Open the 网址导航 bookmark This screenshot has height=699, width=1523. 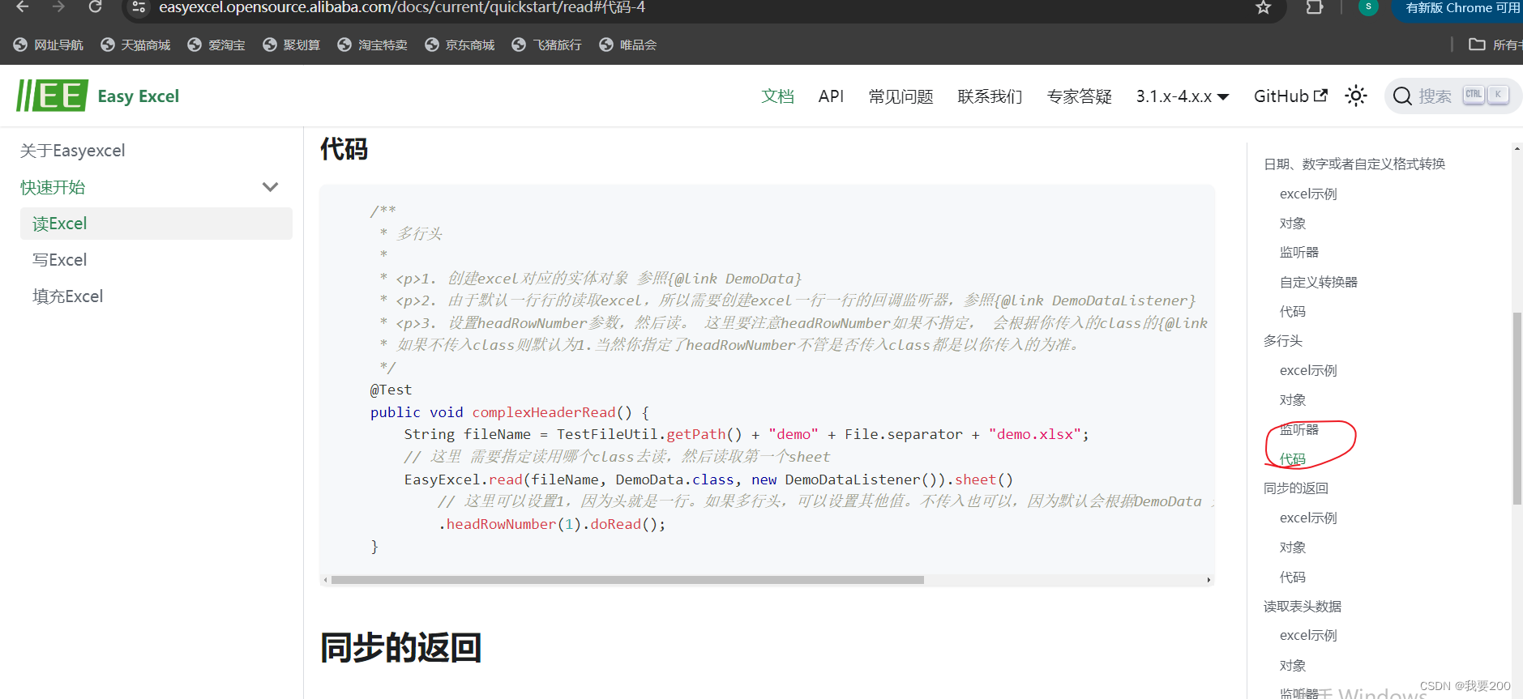tap(49, 45)
